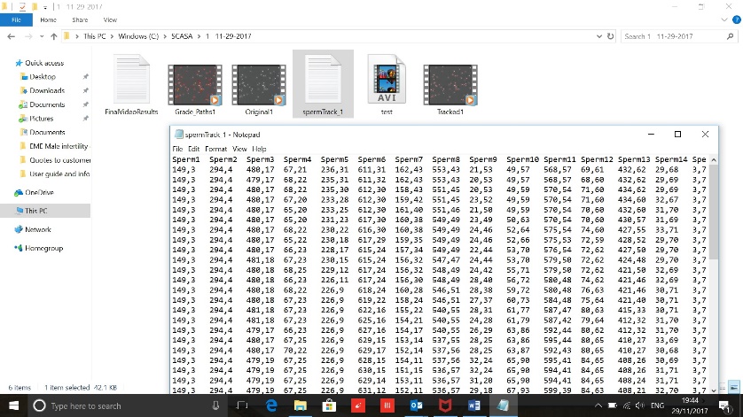Open Action Center notifications
The width and height of the screenshot is (743, 417).
tap(724, 405)
